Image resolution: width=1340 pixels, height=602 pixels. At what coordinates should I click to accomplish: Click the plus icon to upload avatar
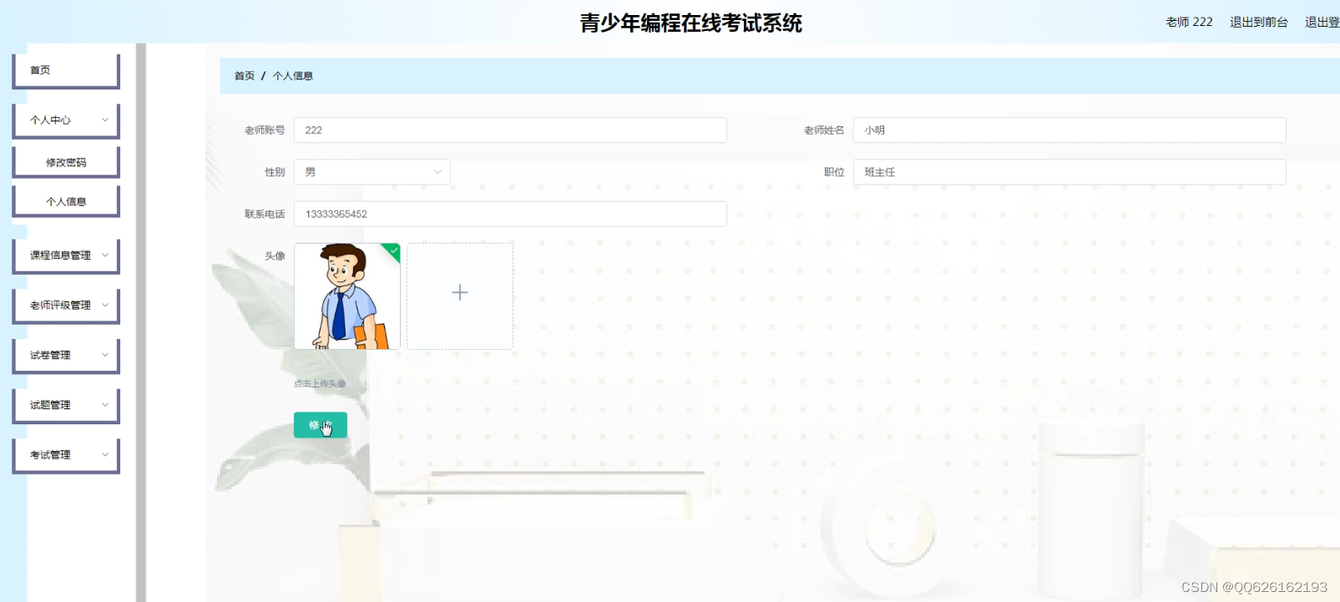point(460,292)
